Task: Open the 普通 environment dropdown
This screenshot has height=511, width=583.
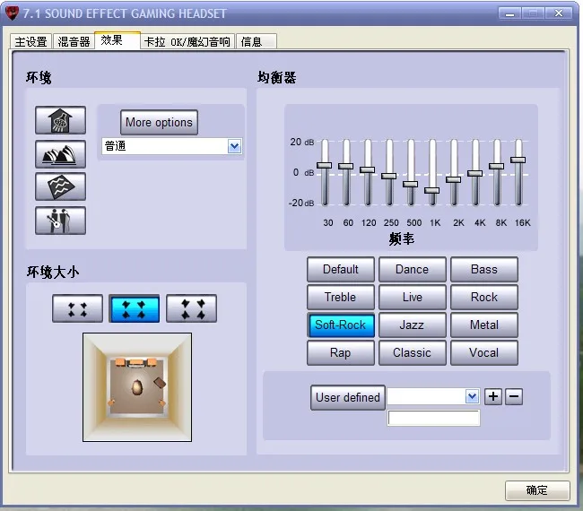Action: coord(235,146)
